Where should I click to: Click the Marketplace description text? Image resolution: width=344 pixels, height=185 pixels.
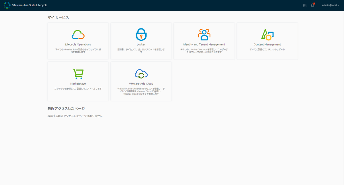(x=78, y=89)
